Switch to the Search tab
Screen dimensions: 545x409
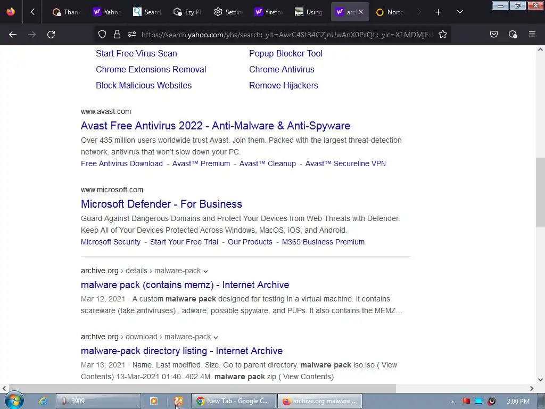(147, 12)
